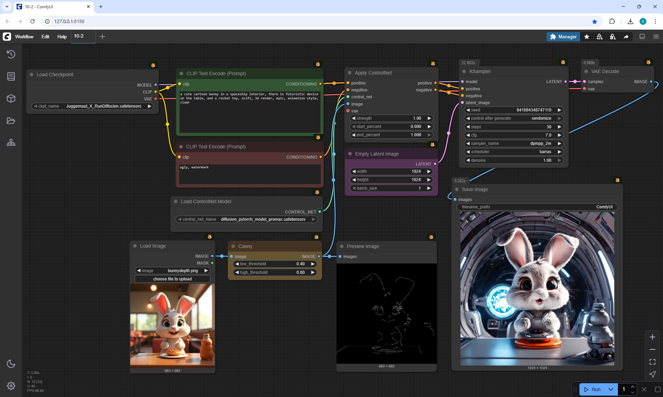Viewport: 663px width, 397px height.
Task: Click the choose file to upload button
Action: (x=172, y=279)
